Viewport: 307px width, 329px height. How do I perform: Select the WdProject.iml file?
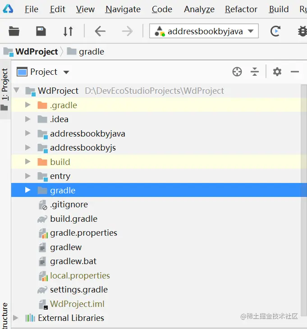point(156,304)
